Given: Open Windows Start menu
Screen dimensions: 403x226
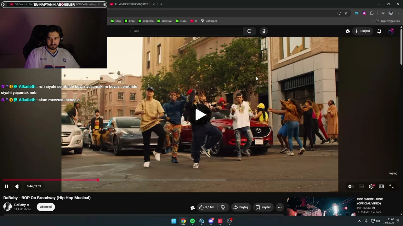Looking at the screenshot, I should [x=174, y=221].
